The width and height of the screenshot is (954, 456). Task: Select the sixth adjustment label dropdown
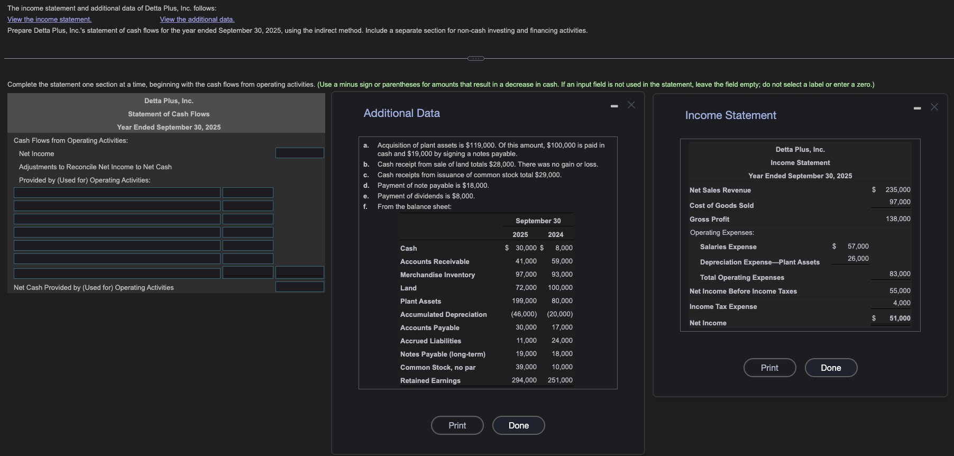(117, 259)
